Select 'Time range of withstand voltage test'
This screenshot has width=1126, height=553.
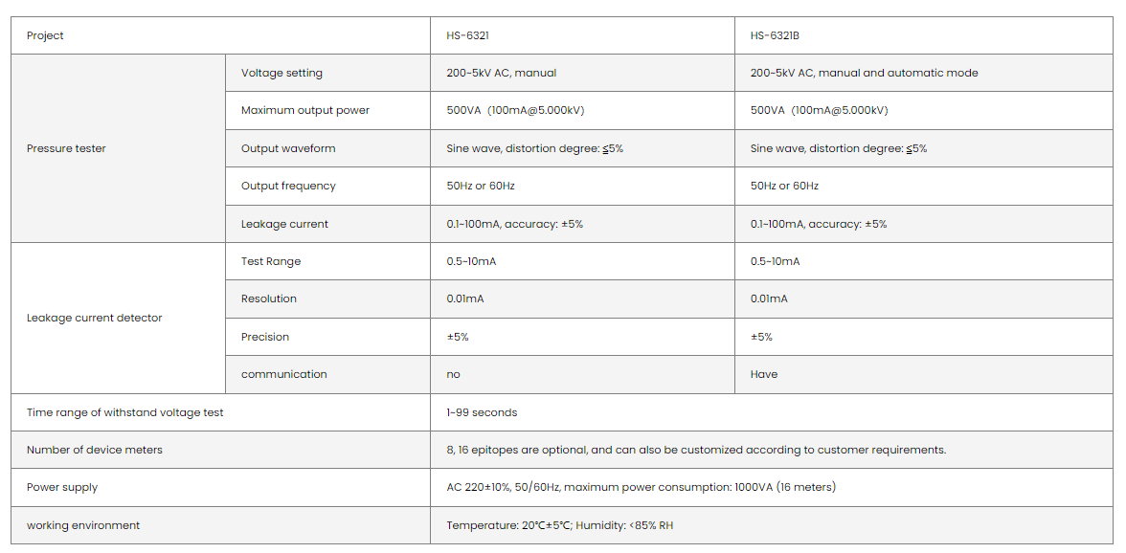coord(125,412)
